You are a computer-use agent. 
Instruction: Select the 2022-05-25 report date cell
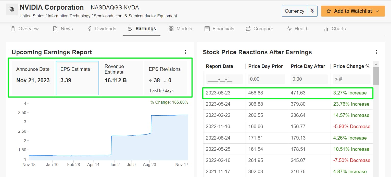click(x=218, y=149)
